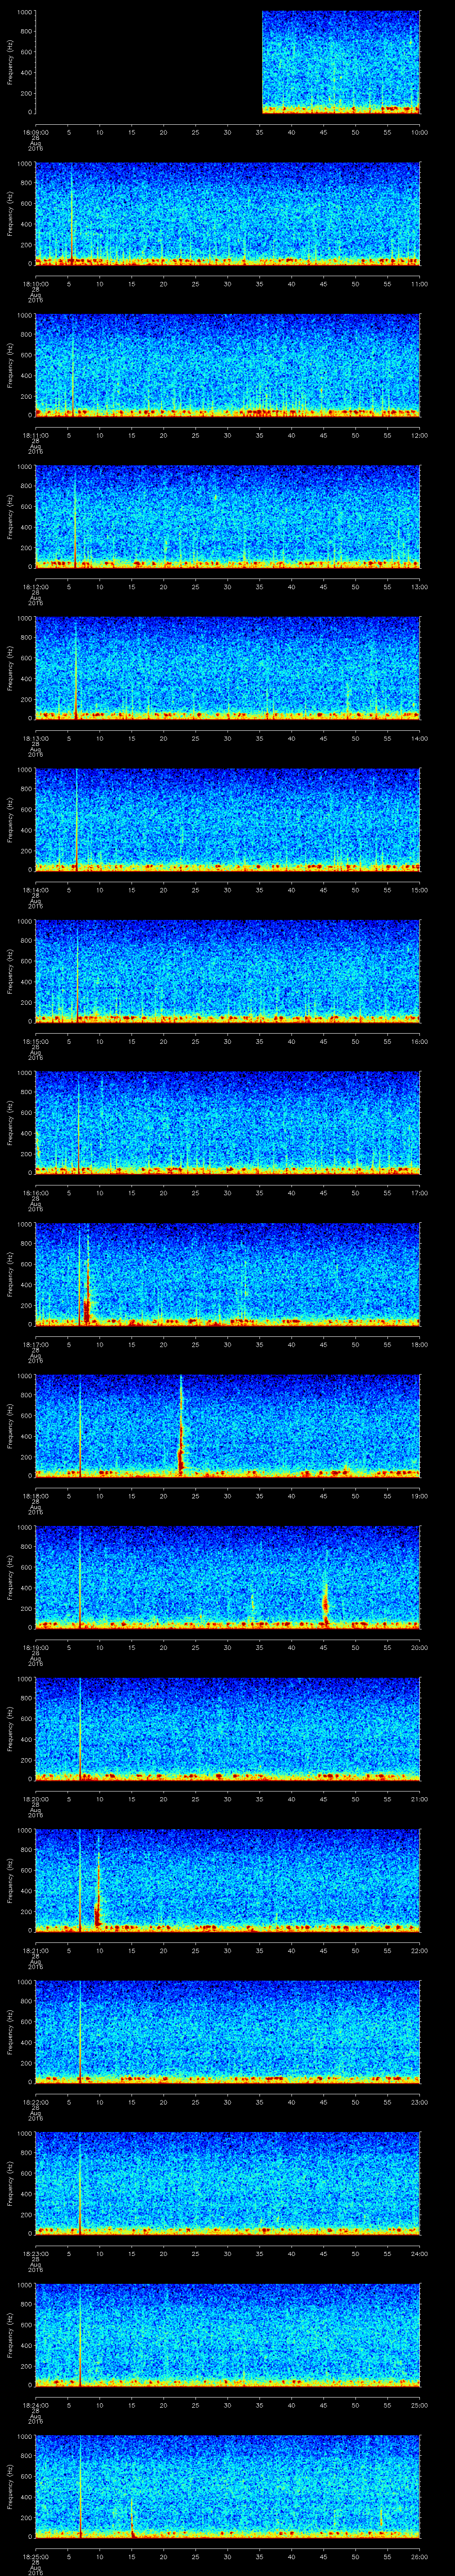The image size is (455, 2576).
Task: Click the vertical line near 6 seconds in the 18:14:00 plot
Action: tap(76, 820)
